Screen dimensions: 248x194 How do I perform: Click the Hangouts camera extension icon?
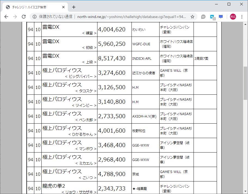(203, 16)
